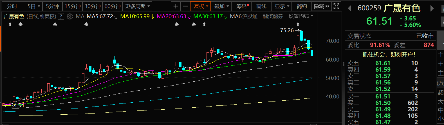444x125 pixels.
Task: Select the 60分钟 period tab
Action: [x=113, y=6]
